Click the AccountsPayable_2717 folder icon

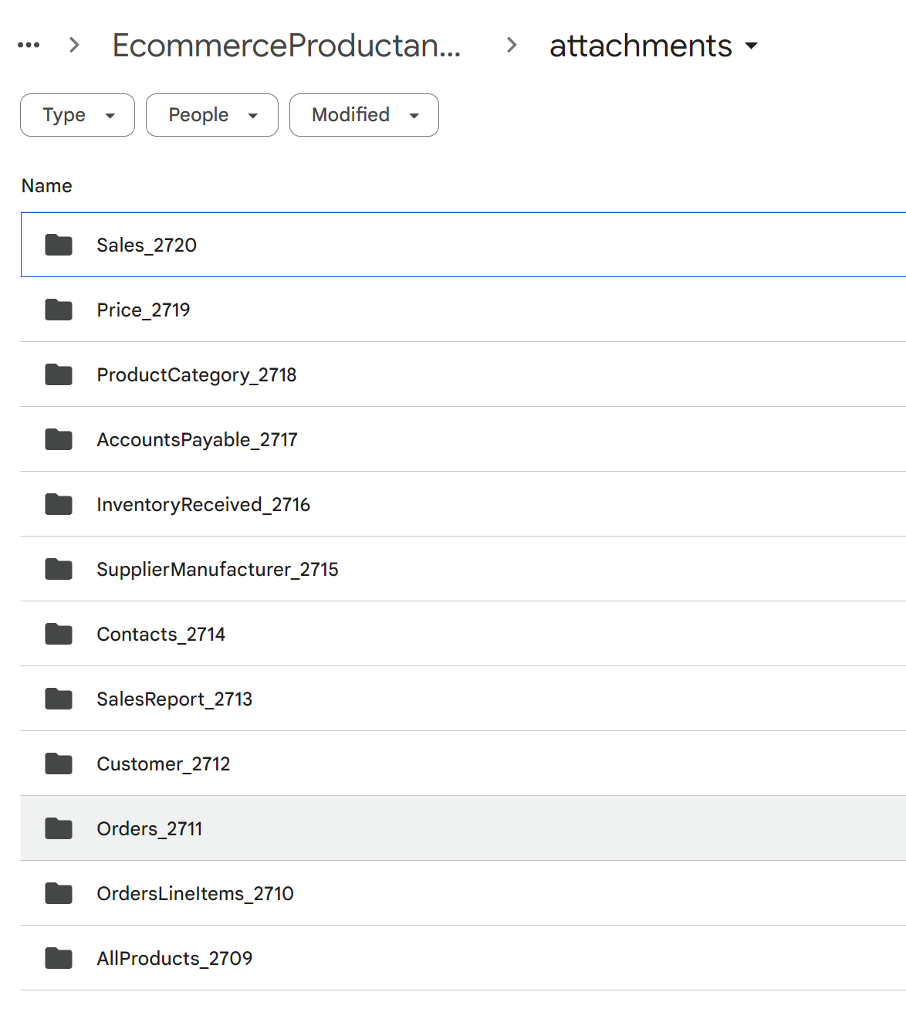point(59,439)
